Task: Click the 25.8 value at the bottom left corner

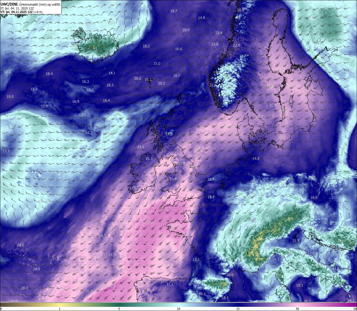Action: 13,301
